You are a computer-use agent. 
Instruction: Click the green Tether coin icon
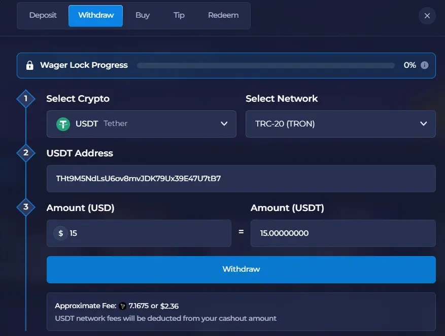(x=63, y=124)
